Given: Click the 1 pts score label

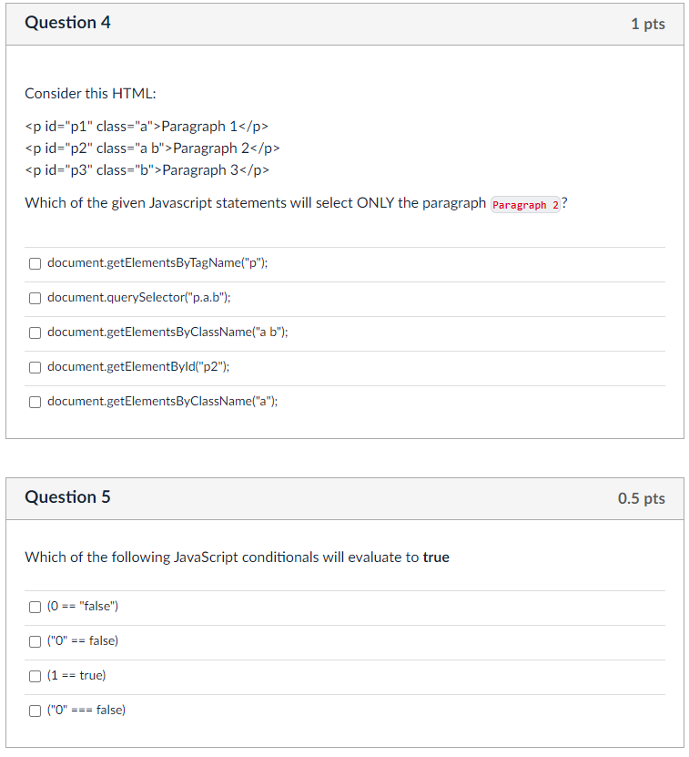Looking at the screenshot, I should click(648, 24).
